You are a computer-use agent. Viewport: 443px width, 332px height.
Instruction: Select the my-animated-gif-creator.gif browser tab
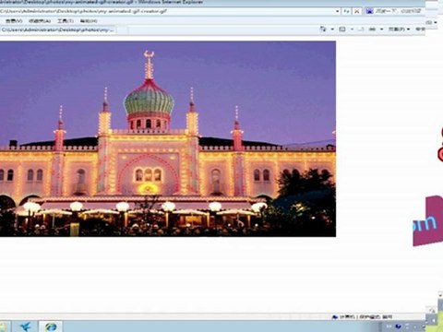tap(58, 30)
